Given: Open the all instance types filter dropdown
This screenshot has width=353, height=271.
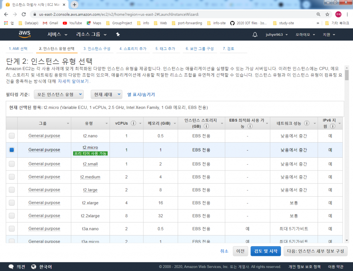Looking at the screenshot, I should pos(59,94).
